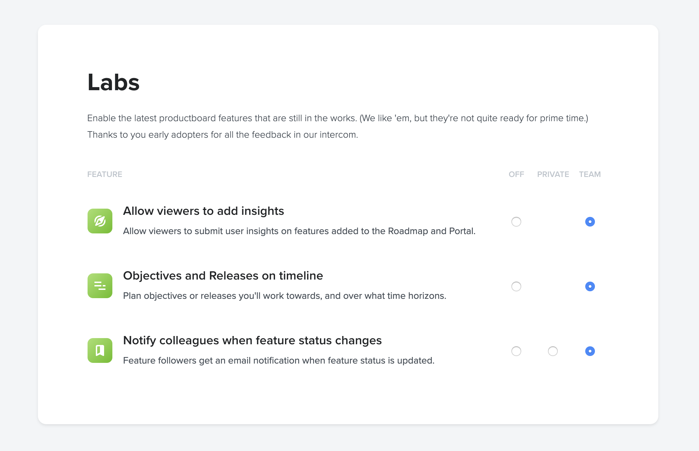The height and width of the screenshot is (451, 699).
Task: Click the 'Allow viewers to add insights' title
Action: coord(203,211)
